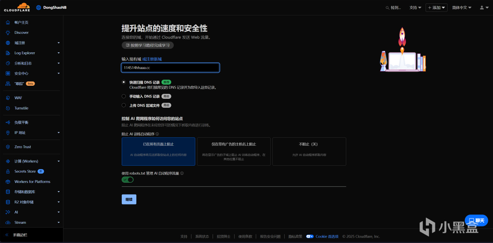This screenshot has height=243, width=493.
Task: Click 报告安全问题 footer link
Action: coord(270,236)
